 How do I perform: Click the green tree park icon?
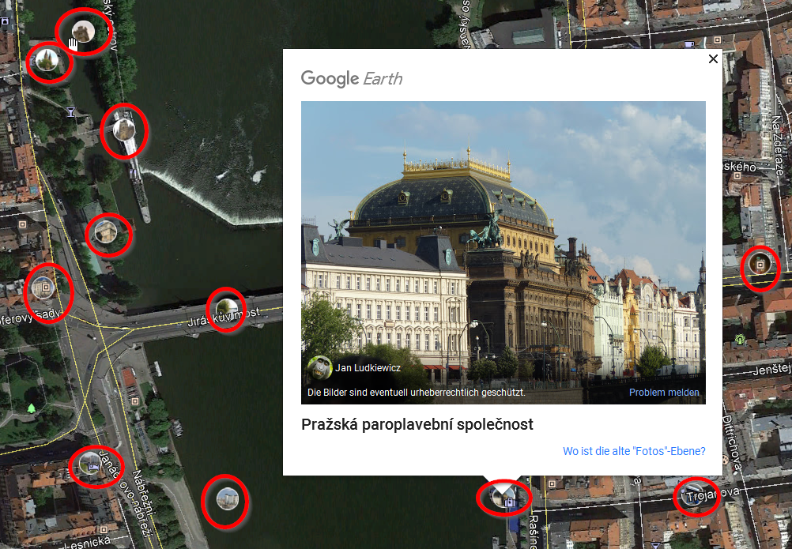pos(31,408)
